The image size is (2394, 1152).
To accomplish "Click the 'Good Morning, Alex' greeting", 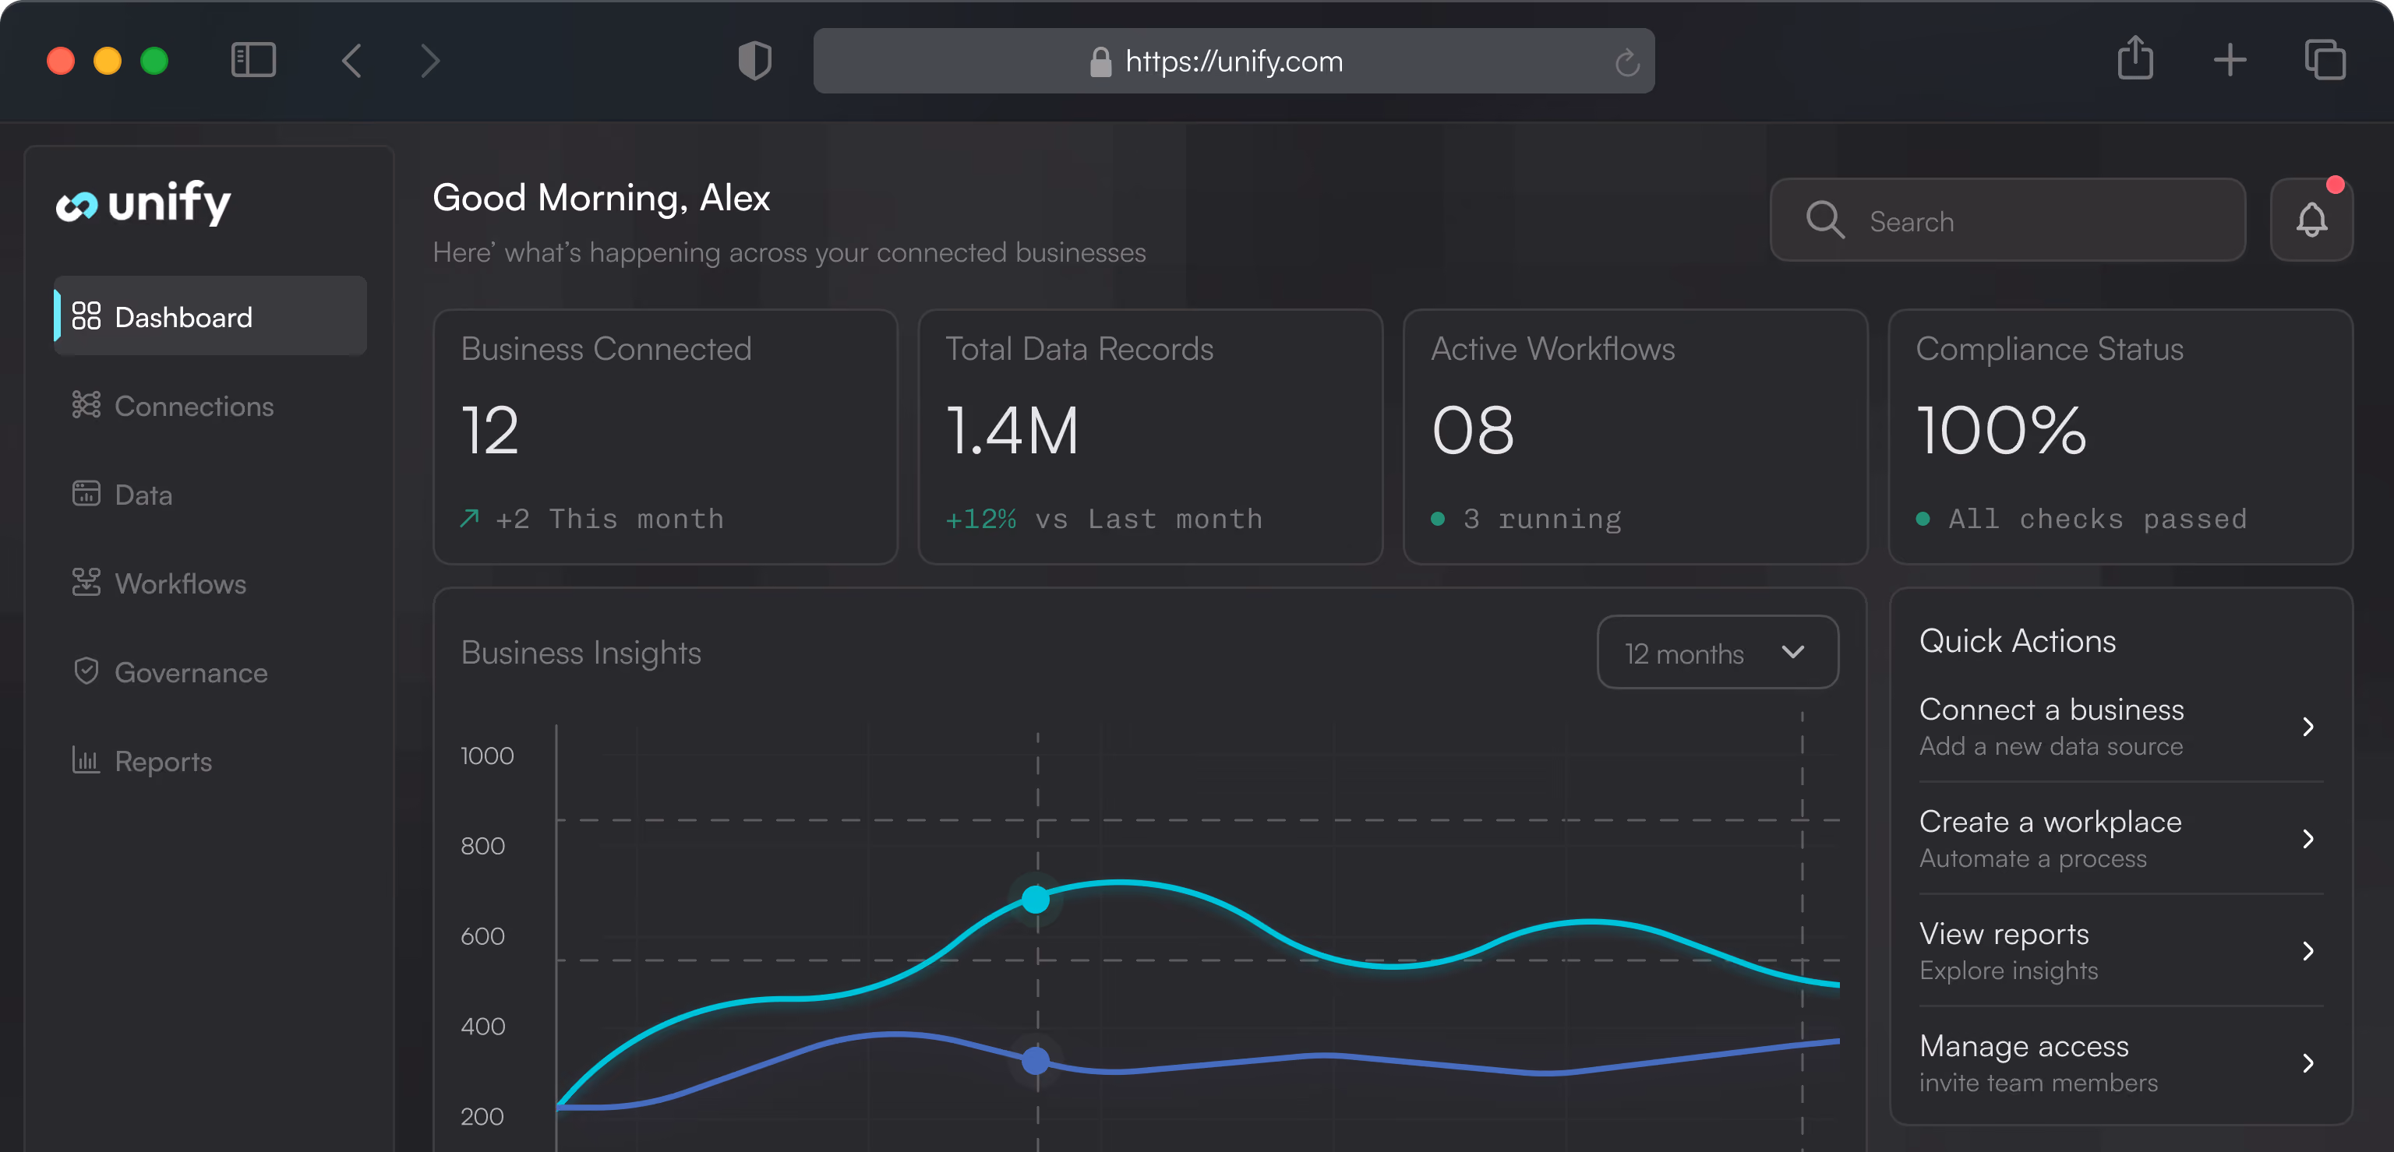I will 602,198.
